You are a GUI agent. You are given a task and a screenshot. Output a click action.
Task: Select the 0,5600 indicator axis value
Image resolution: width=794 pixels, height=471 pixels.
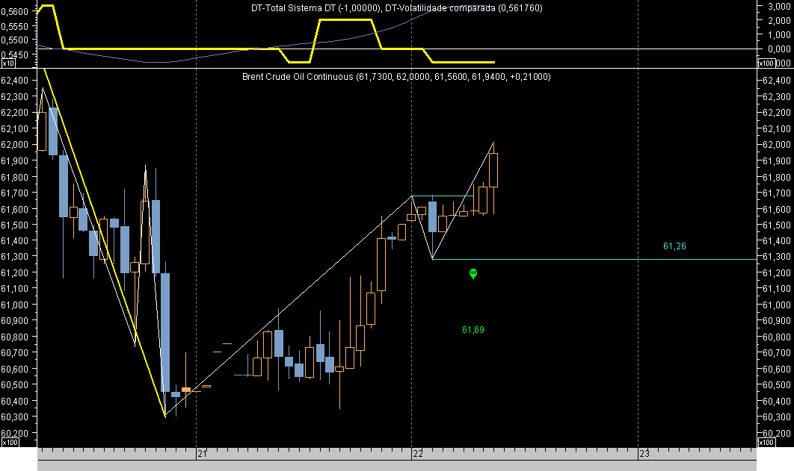coord(15,12)
